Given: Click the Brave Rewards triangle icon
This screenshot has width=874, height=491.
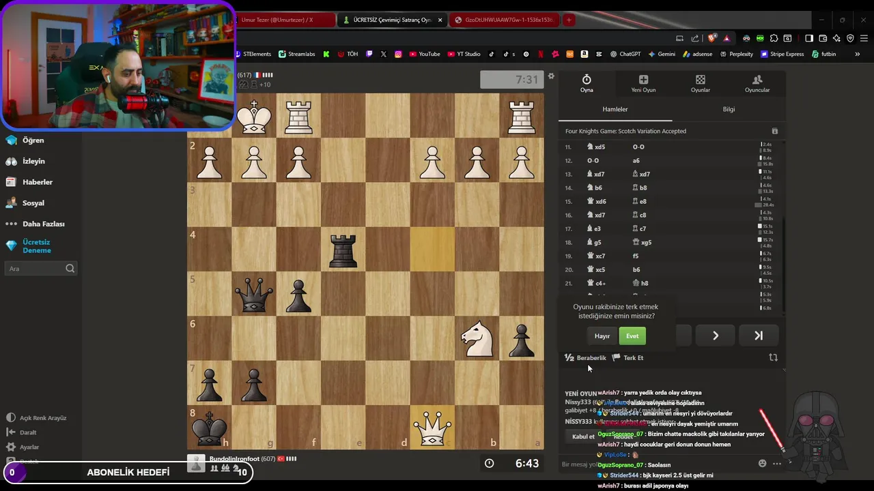Looking at the screenshot, I should [x=727, y=38].
